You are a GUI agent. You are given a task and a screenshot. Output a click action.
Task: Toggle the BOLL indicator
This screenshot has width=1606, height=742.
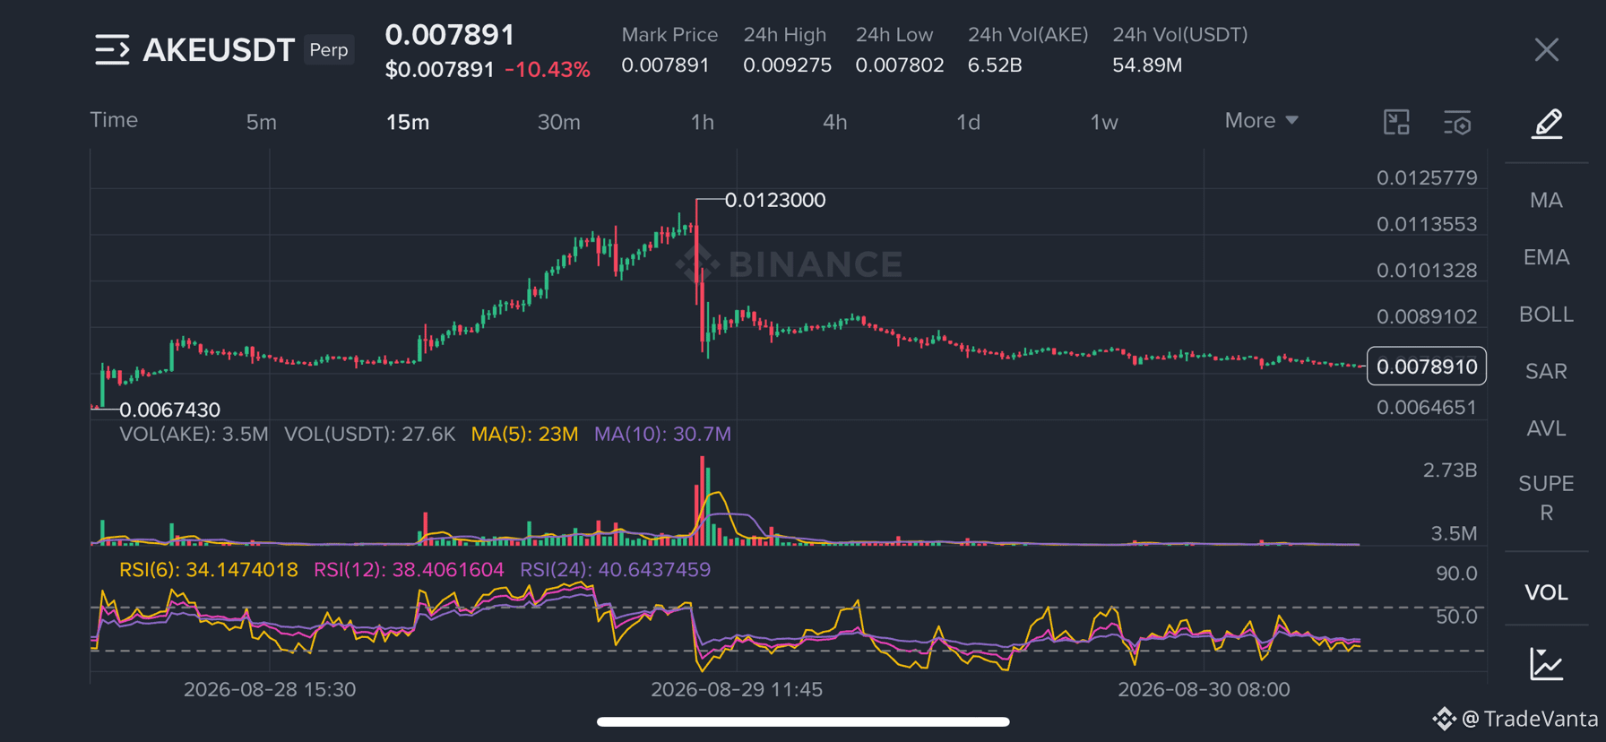click(x=1546, y=315)
